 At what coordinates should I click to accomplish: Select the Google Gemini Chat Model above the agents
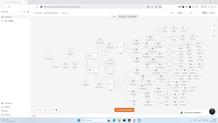(x=70, y=51)
